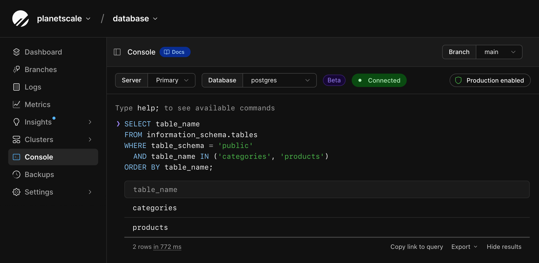
Task: Click the categories result row
Action: click(327, 208)
